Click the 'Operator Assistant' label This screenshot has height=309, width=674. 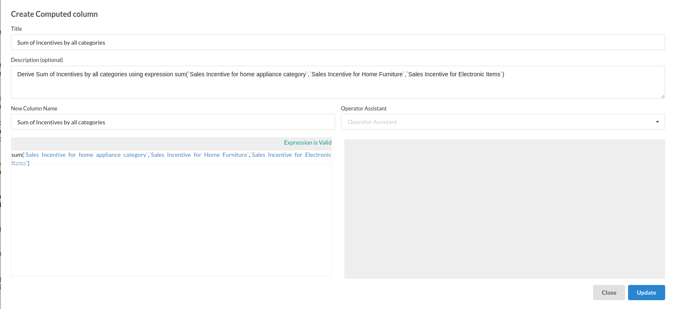[363, 108]
